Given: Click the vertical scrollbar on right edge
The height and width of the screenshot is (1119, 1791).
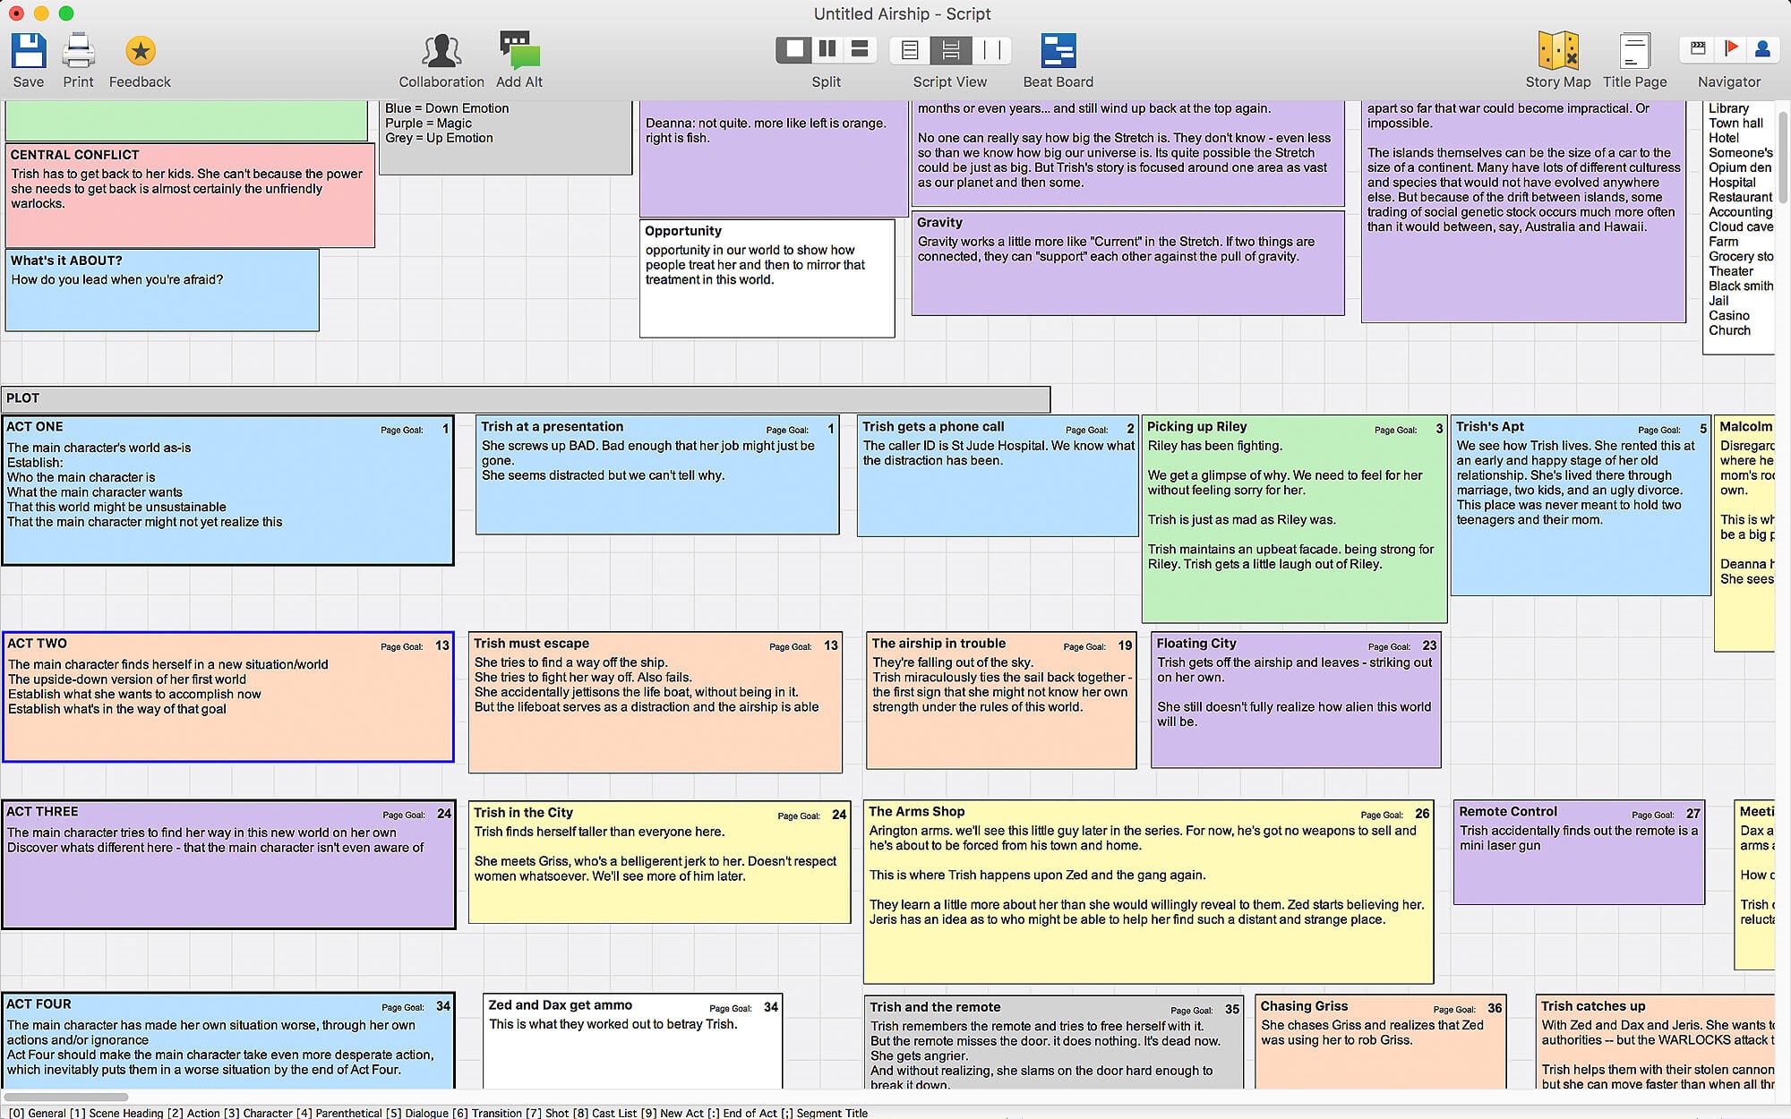Looking at the screenshot, I should point(1782,157).
